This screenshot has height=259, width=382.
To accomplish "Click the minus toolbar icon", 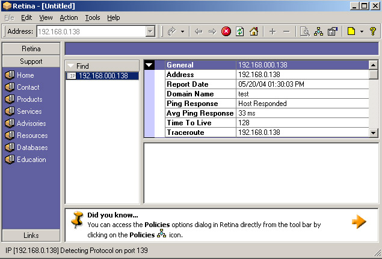I will point(286,31).
